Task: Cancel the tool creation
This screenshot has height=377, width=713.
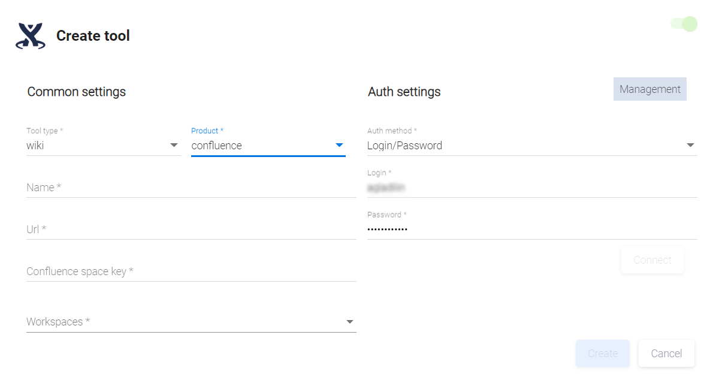Action: (666, 354)
